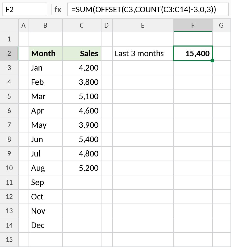The height and width of the screenshot is (247, 231).
Task: Select the Jul cell
Action: pos(46,154)
